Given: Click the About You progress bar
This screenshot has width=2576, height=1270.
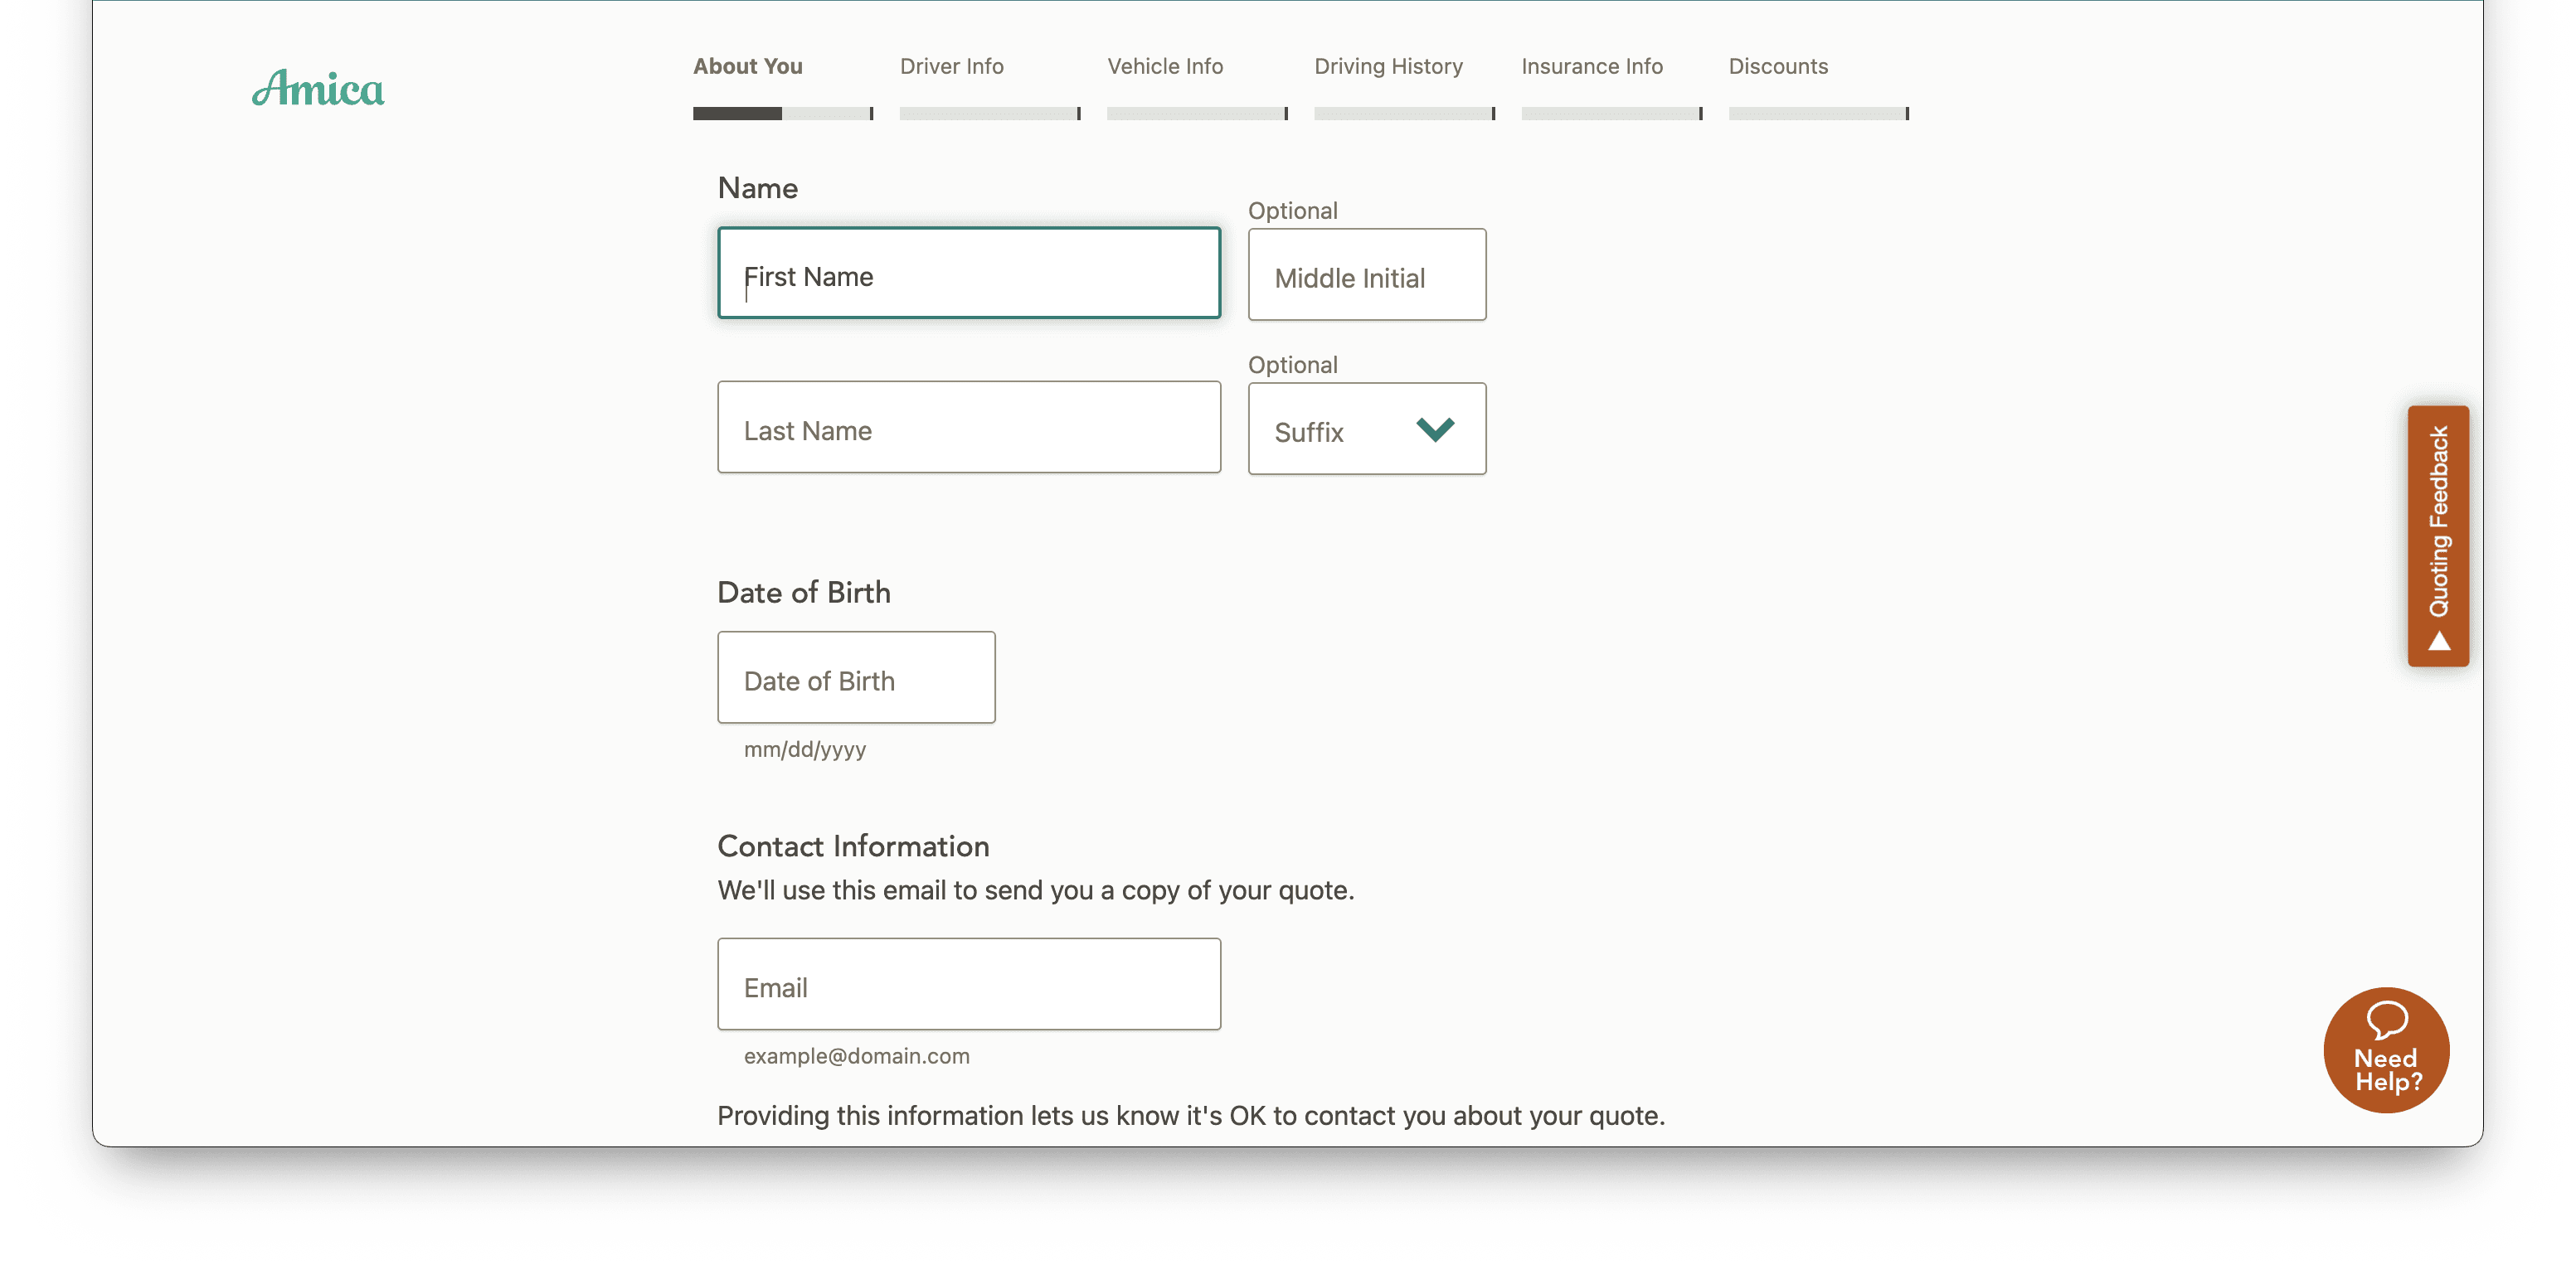Looking at the screenshot, I should point(783,113).
